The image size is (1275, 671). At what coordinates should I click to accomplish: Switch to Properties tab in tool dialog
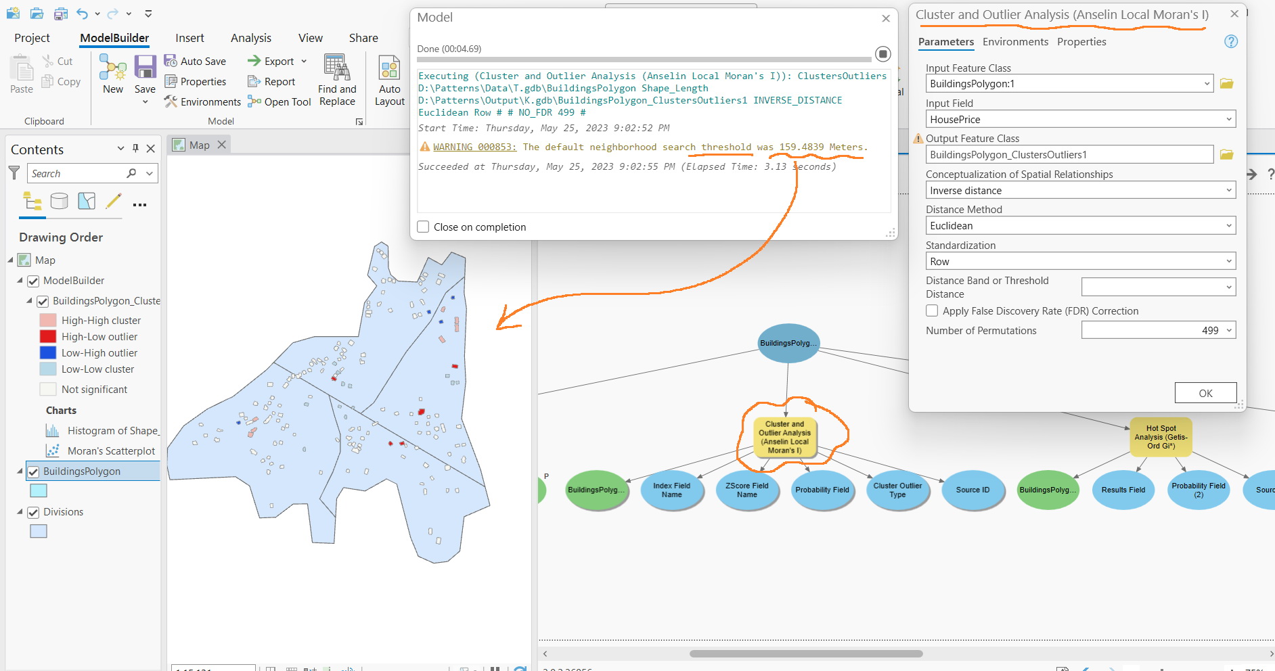pos(1081,42)
